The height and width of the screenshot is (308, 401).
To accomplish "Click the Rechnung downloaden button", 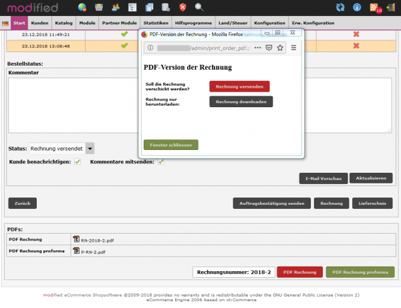I will pyautogui.click(x=241, y=102).
